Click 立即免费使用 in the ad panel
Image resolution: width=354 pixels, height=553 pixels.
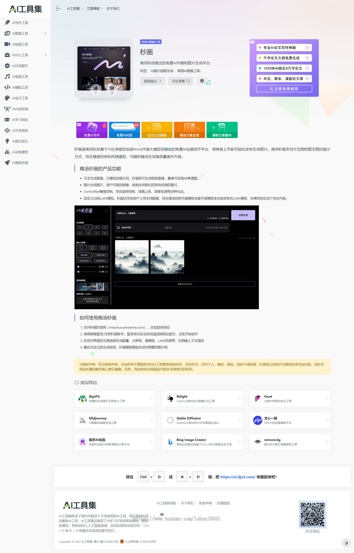point(284,89)
